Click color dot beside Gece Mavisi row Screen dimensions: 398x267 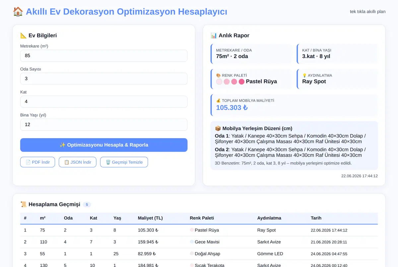coord(192,242)
